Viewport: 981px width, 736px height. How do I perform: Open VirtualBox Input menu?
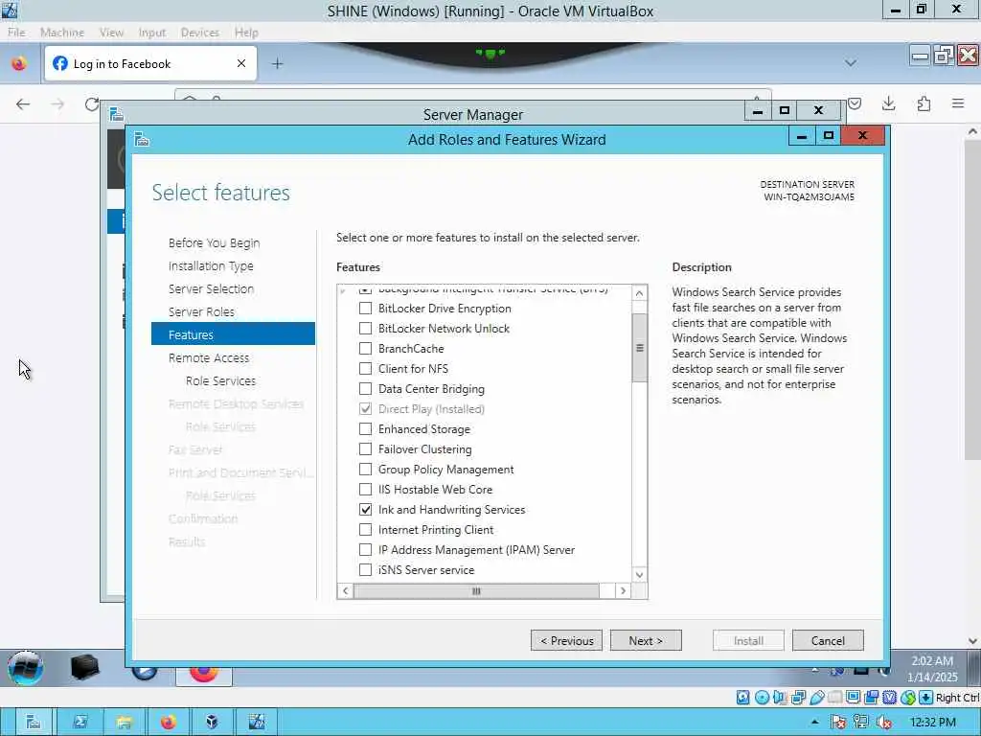click(x=152, y=33)
